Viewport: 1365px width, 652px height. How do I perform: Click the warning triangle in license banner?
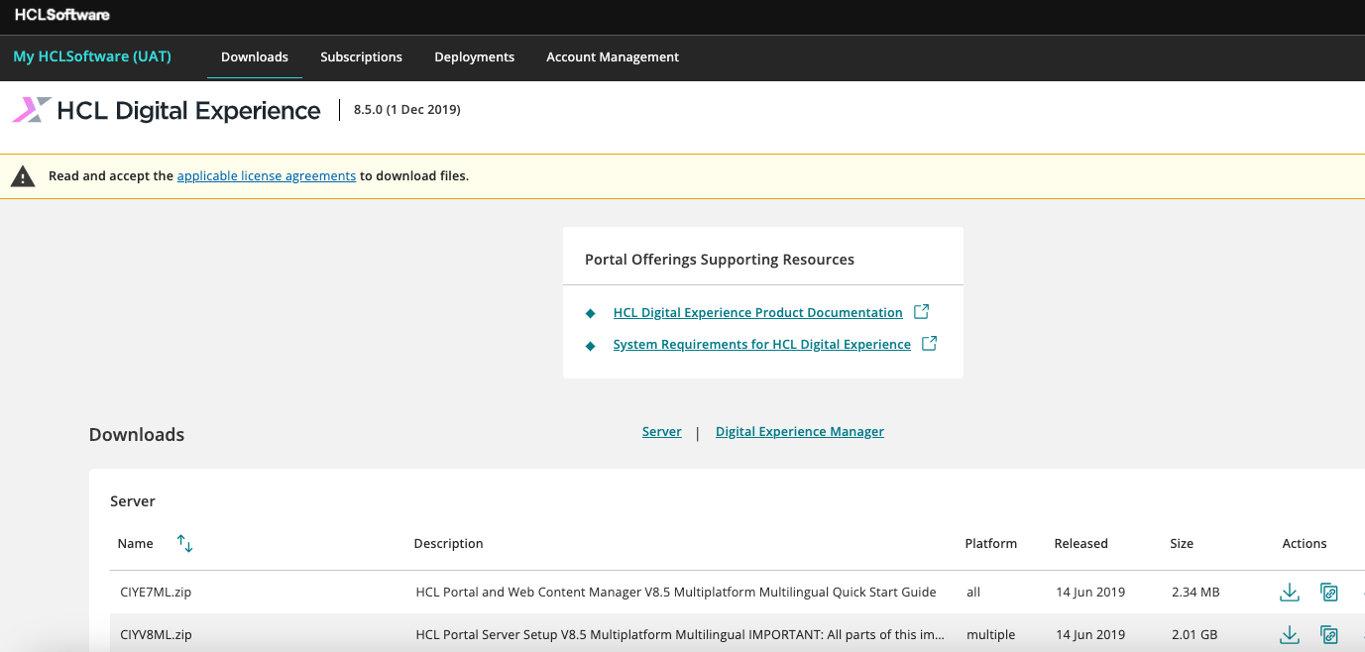22,175
